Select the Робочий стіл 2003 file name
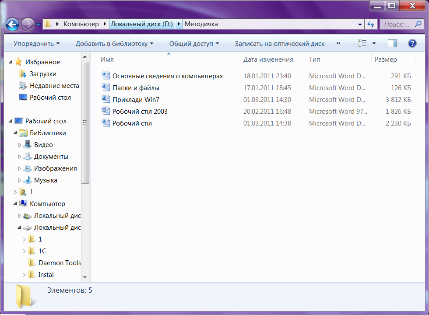 coord(140,111)
